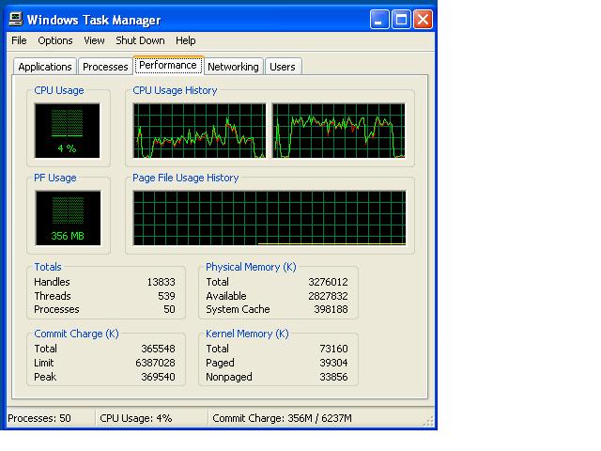Click the Page File Usage History graph

click(x=270, y=218)
